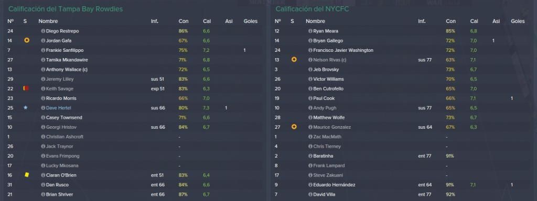
Task: Sort Tampa Bay table by Cal column
Action: tap(207, 21)
